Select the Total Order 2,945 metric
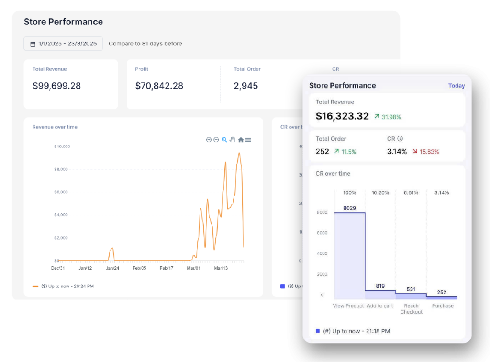 [246, 86]
